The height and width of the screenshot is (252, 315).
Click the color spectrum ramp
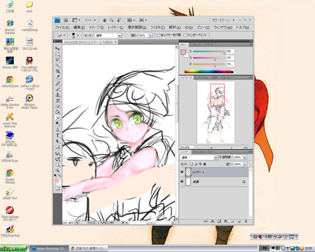pyautogui.click(x=209, y=71)
